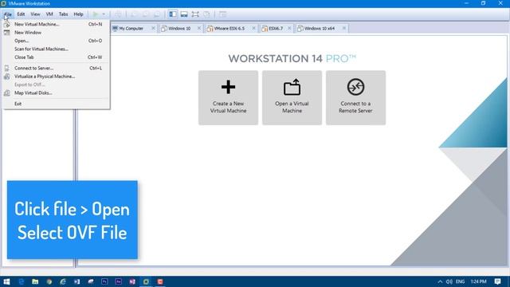Image resolution: width=510 pixels, height=287 pixels.
Task: Open the Edit menu
Action: pos(21,14)
